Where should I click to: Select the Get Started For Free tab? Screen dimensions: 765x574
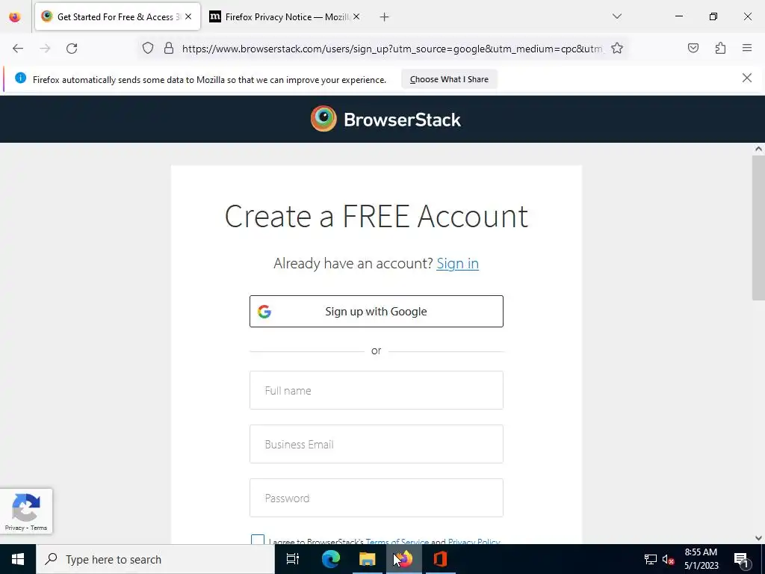117,17
